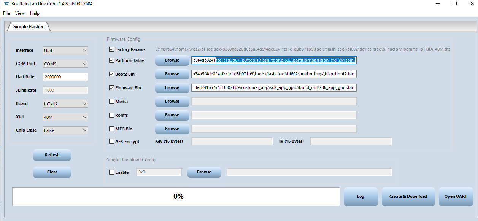The width and height of the screenshot is (478, 221).
Task: Uncheck the Factory Params checkbox
Action: 111,49
